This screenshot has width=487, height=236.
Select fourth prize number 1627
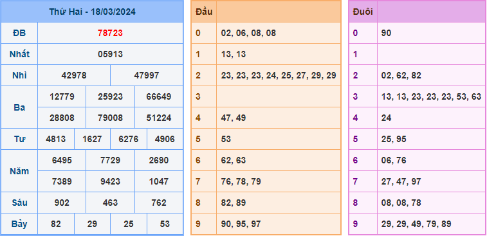pyautogui.click(x=92, y=139)
